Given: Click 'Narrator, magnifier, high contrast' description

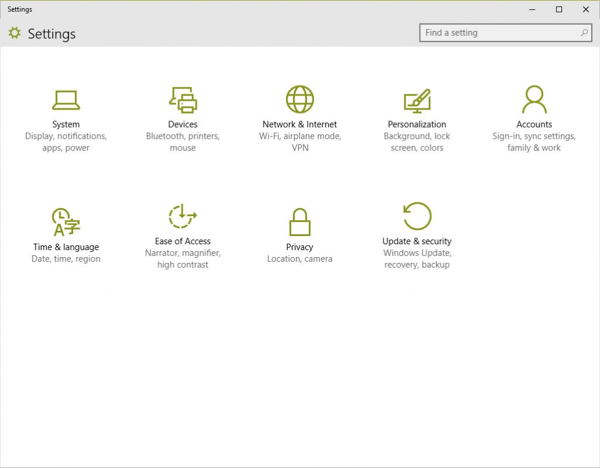Looking at the screenshot, I should [183, 259].
